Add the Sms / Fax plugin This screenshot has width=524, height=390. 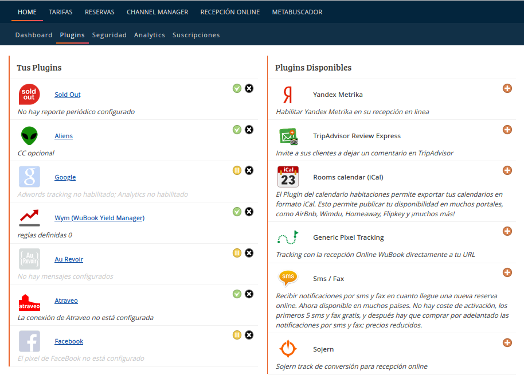coord(507,272)
